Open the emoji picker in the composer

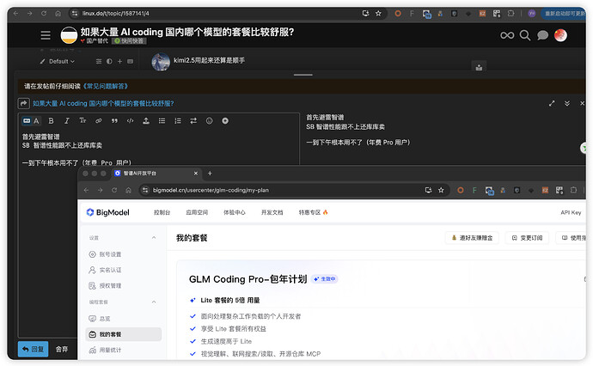point(209,121)
